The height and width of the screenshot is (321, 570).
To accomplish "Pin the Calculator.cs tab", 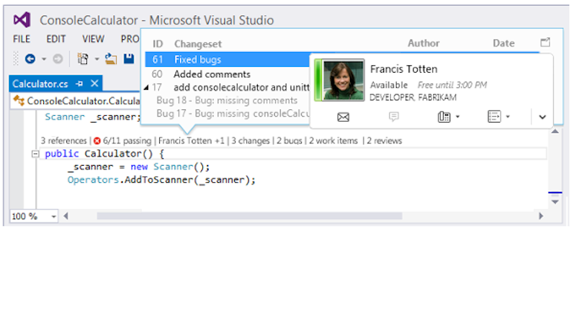I will 80,84.
